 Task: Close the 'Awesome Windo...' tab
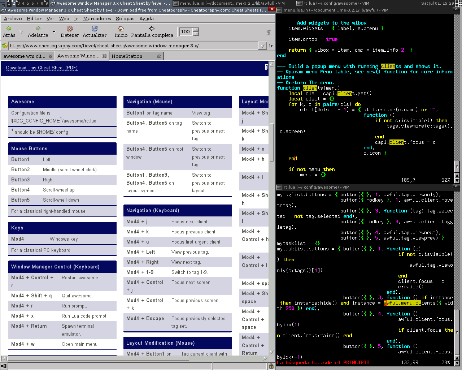point(105,56)
